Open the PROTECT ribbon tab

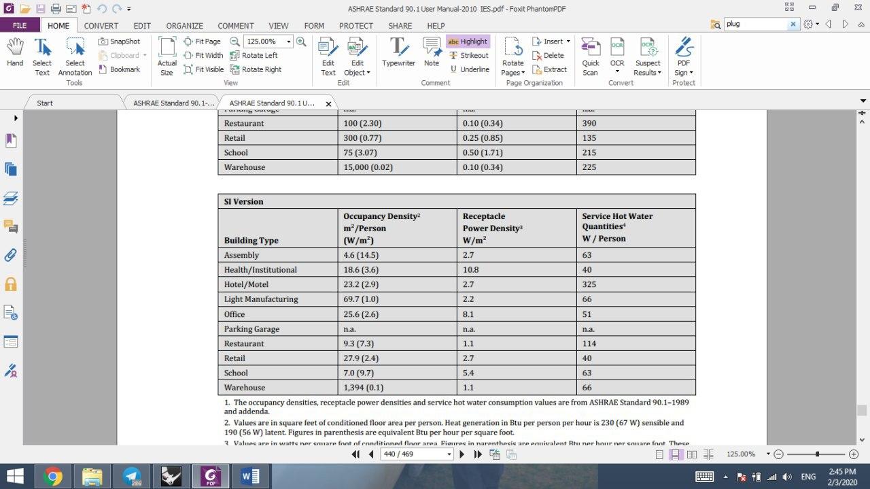[356, 26]
